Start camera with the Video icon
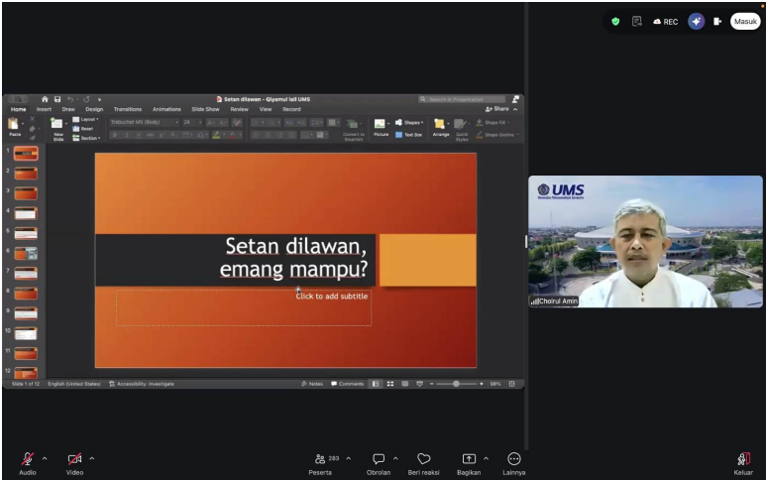Viewport: 766px width, 481px height. click(74, 459)
